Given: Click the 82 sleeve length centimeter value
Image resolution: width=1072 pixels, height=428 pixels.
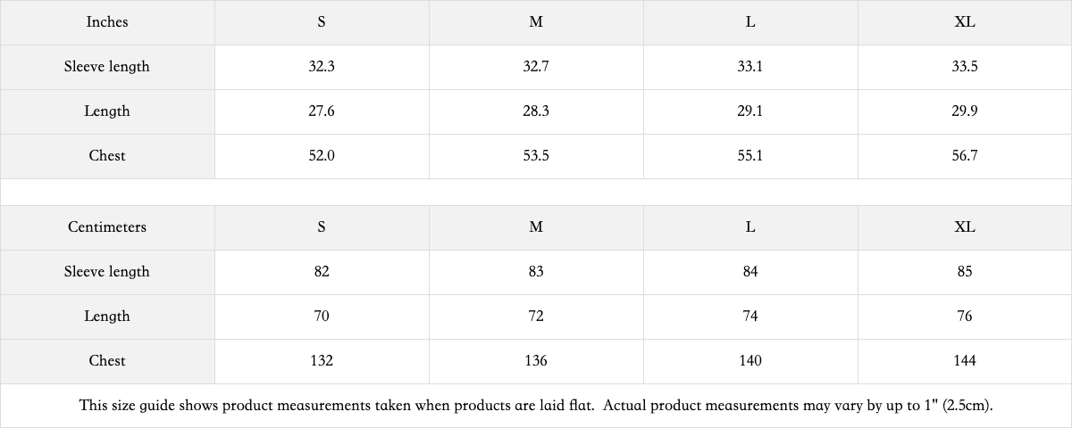Looking at the screenshot, I should [322, 272].
